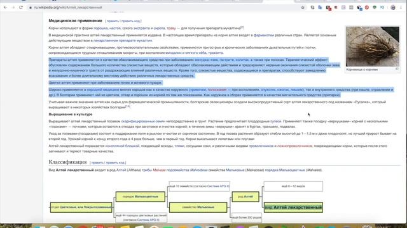The image size is (407, 228).
Task: Bookmark this page with the star icon
Action: point(303,8)
